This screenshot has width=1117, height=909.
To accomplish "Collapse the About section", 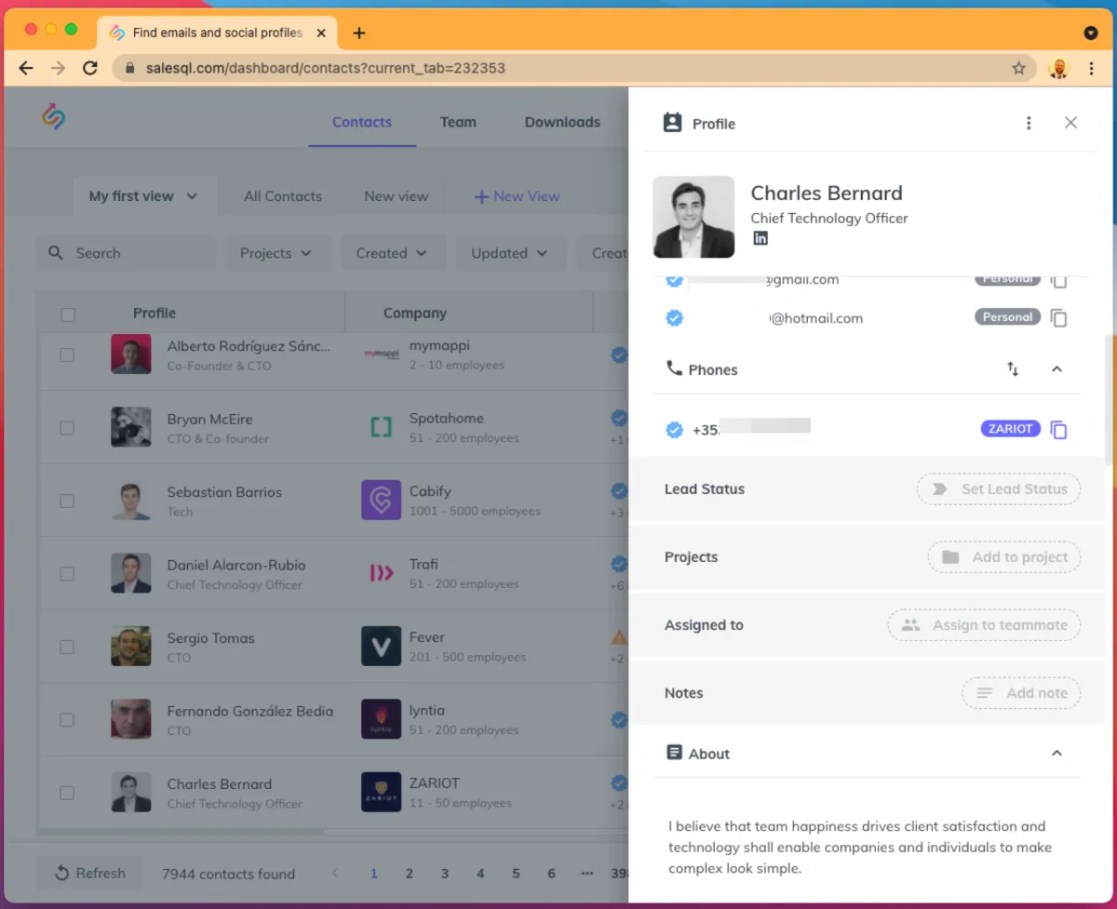I will (1056, 754).
